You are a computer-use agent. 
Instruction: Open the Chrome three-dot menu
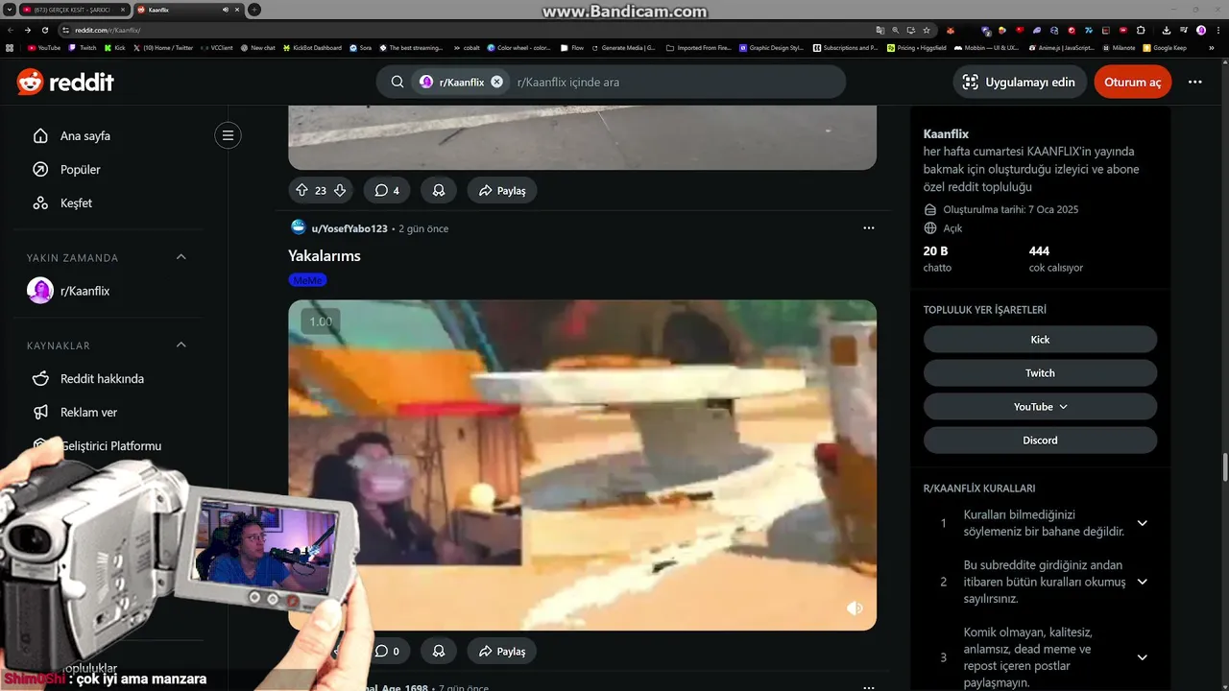(x=1217, y=30)
